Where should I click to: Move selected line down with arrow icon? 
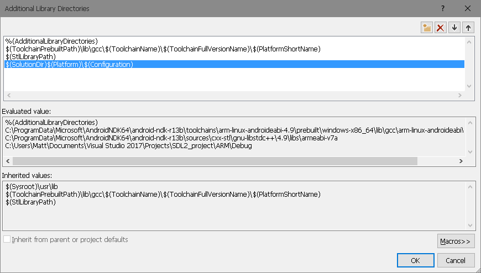tap(454, 28)
